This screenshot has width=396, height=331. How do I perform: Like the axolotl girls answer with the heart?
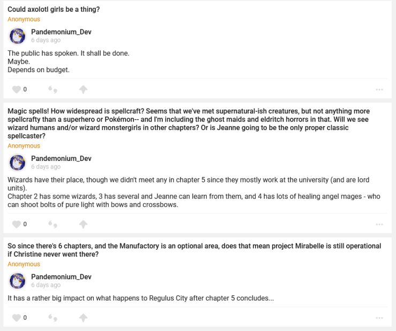pos(16,89)
